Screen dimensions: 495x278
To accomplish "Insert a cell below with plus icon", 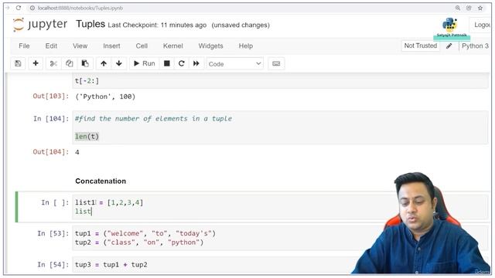I will (x=36, y=63).
